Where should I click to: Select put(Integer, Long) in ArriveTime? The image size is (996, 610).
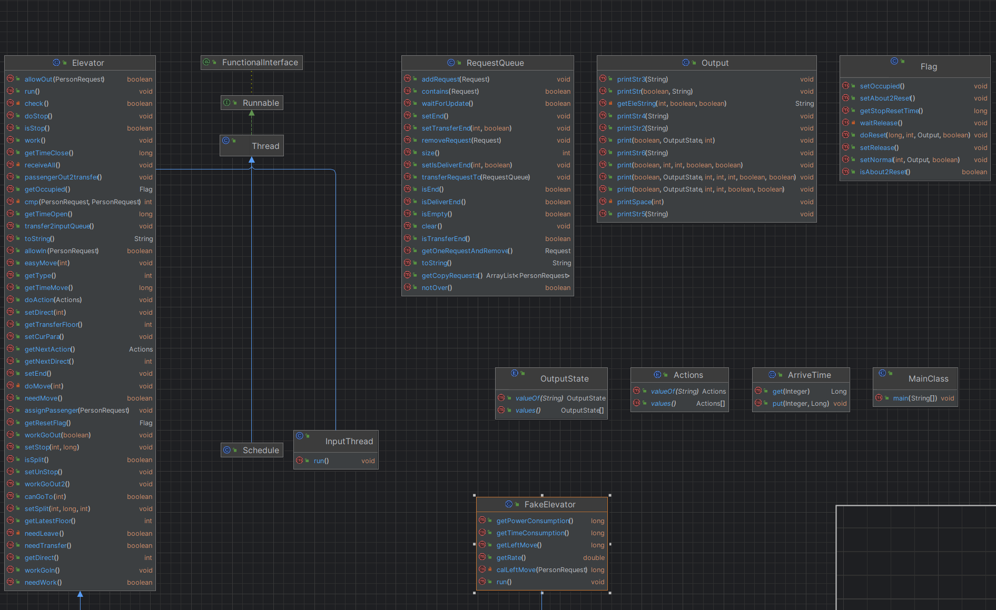[801, 404]
